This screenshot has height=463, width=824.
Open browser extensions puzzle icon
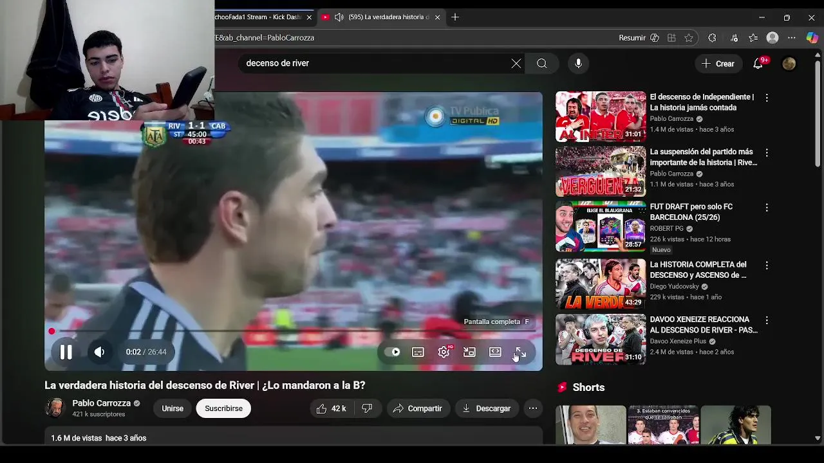pos(712,38)
